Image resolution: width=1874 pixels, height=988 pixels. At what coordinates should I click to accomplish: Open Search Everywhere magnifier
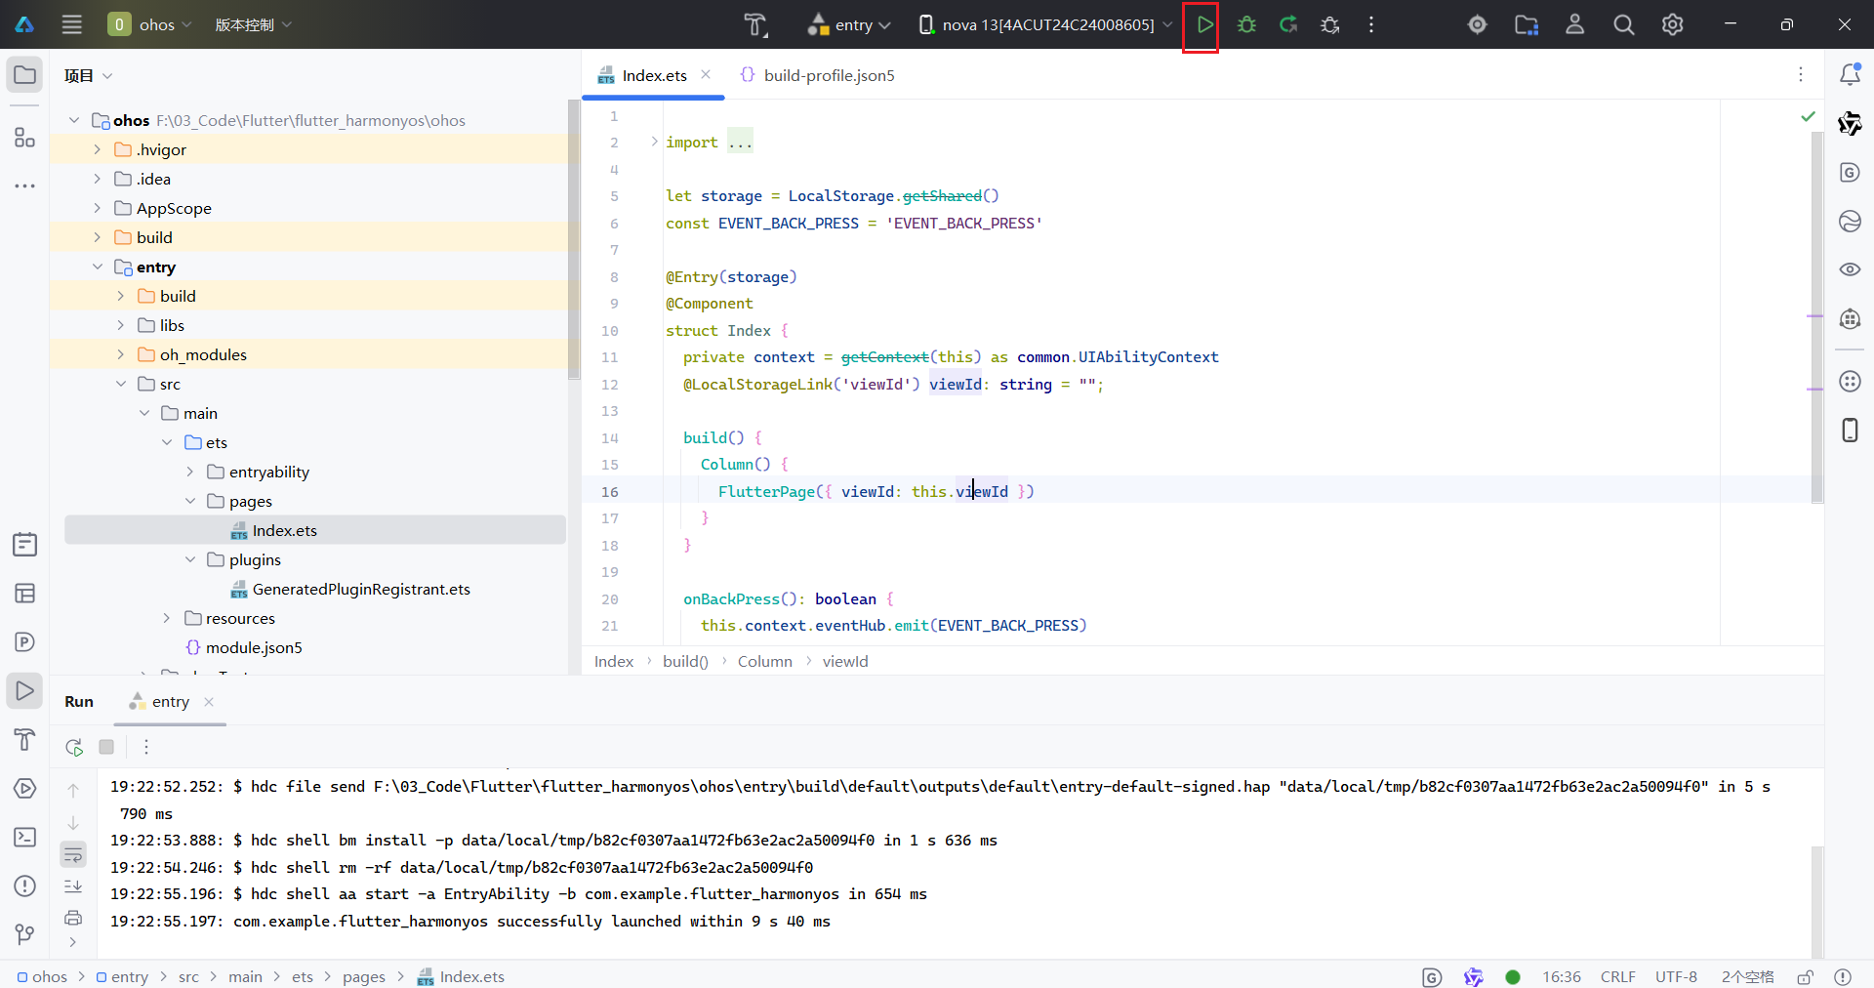point(1623,24)
